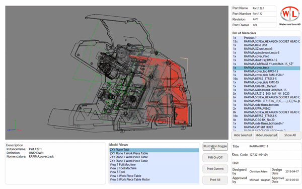Click Hide Unselected button
Image resolution: width=302 pixels, height=189 pixels.
[266, 135]
